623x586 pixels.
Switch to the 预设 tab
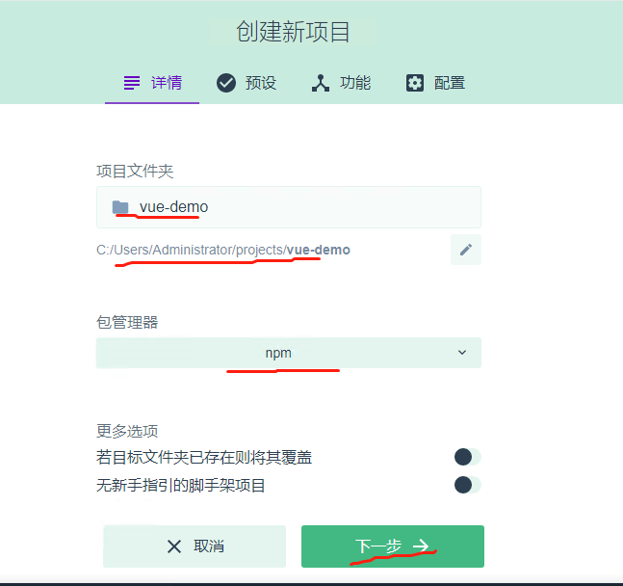(247, 83)
